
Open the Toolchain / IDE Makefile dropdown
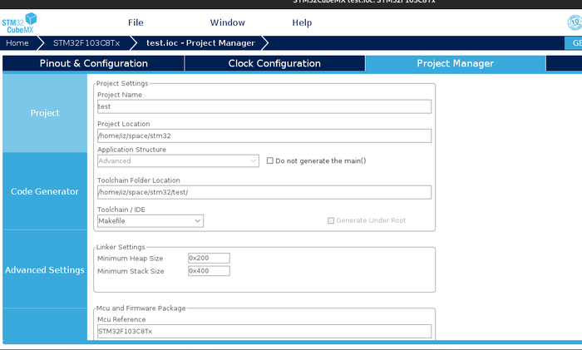click(150, 221)
